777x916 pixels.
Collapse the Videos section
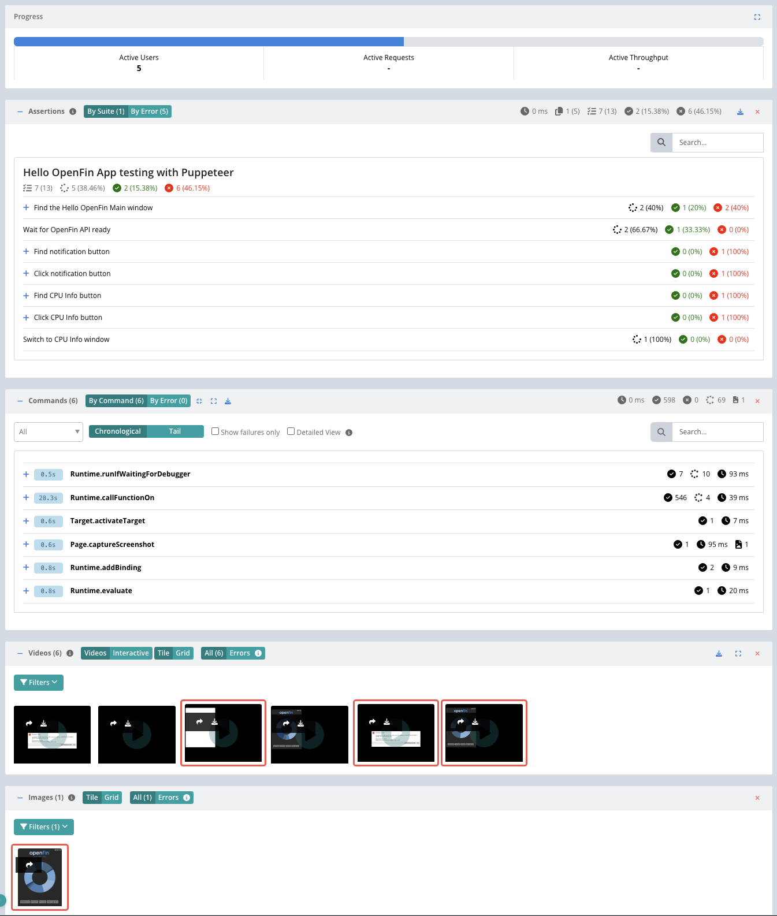pyautogui.click(x=20, y=653)
